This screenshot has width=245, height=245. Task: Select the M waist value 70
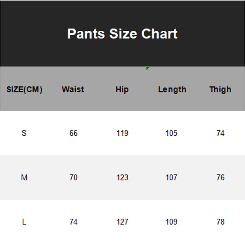point(73,177)
